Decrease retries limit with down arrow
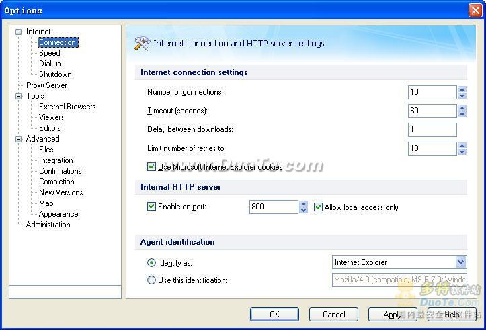 pos(462,152)
